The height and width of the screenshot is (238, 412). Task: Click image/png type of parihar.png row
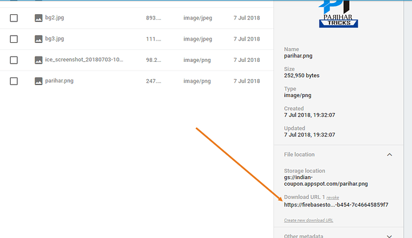click(197, 81)
